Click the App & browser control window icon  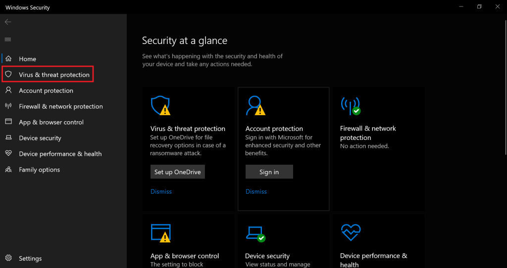(160, 233)
